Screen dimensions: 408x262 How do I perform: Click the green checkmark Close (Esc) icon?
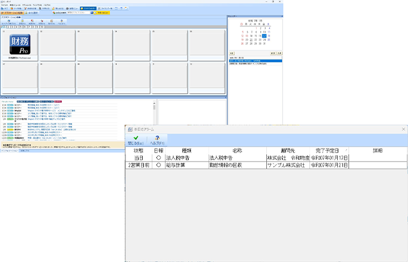135,138
